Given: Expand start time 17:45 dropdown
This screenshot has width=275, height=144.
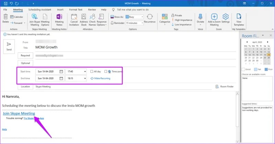Looking at the screenshot, I should [85, 72].
